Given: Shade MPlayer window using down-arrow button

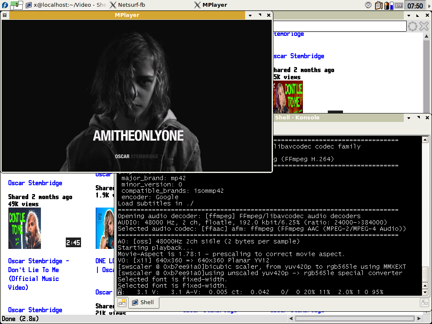Looking at the screenshot, I should [x=250, y=15].
